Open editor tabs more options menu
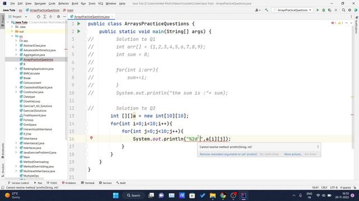359x201 pixels. (x=351, y=17)
